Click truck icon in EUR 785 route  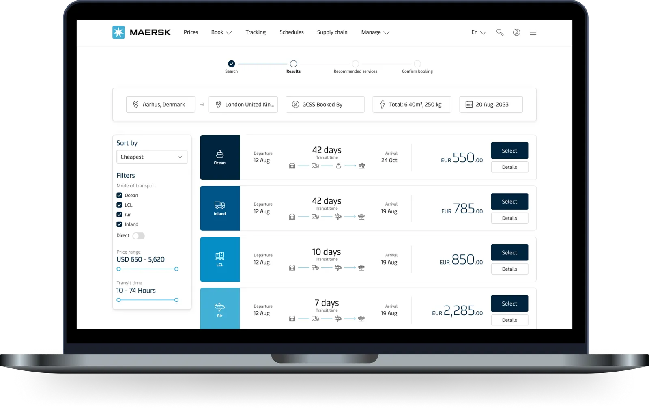(315, 217)
